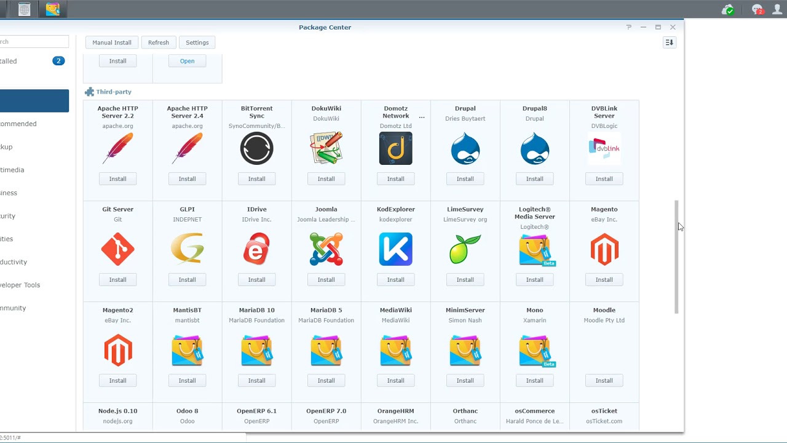Viewport: 787px width, 443px height.
Task: Install the MariaDB 10 package
Action: coord(256,380)
